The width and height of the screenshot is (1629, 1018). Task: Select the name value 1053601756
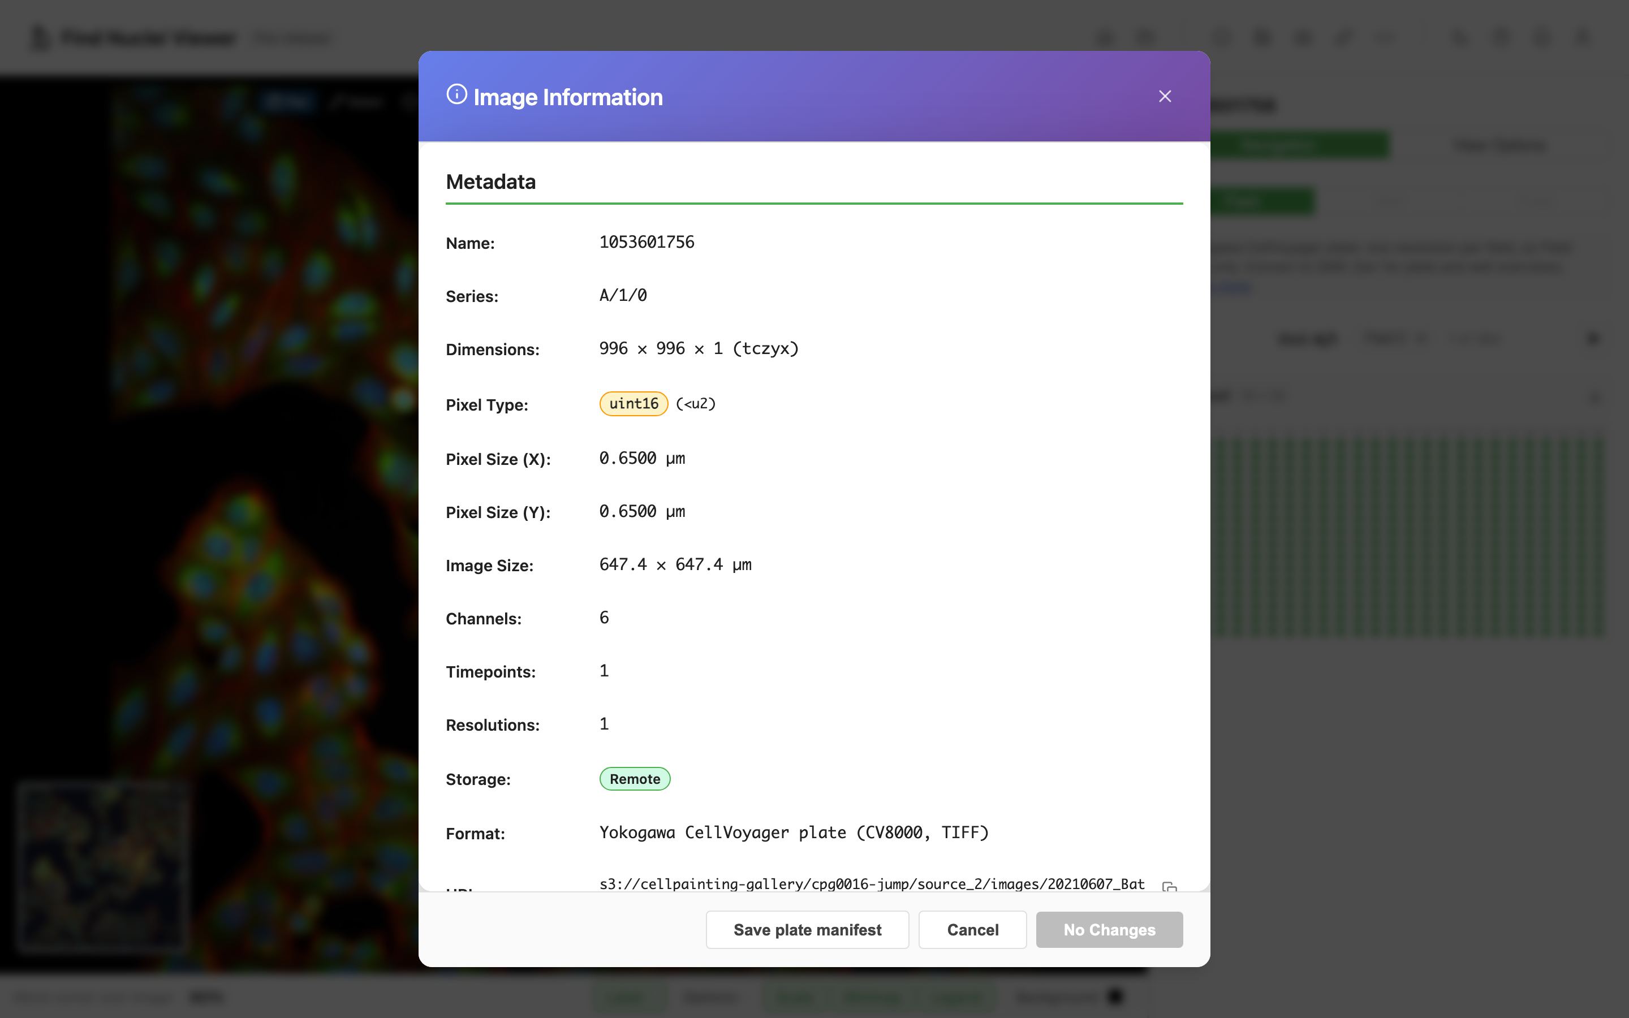tap(646, 243)
